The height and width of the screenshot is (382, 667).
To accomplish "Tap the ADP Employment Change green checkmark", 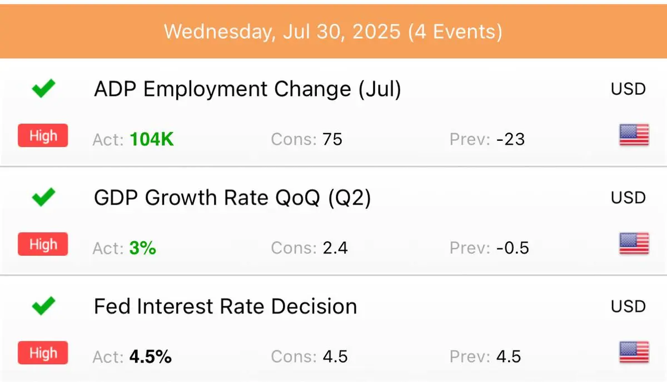I will [x=43, y=89].
